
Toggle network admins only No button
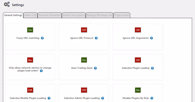[30, 60]
